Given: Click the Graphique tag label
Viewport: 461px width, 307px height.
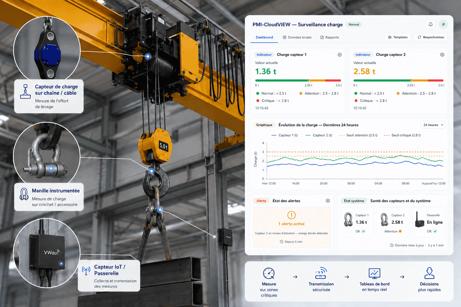Looking at the screenshot, I should point(264,125).
